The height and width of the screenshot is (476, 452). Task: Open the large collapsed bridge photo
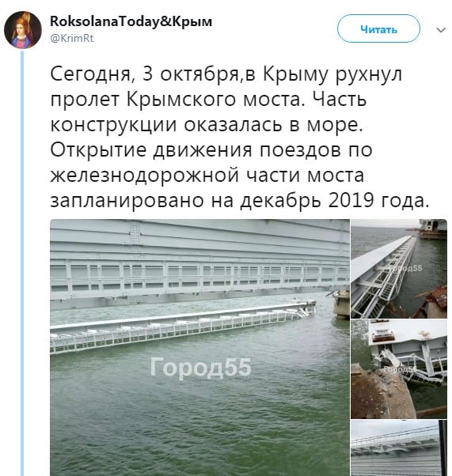(x=199, y=347)
